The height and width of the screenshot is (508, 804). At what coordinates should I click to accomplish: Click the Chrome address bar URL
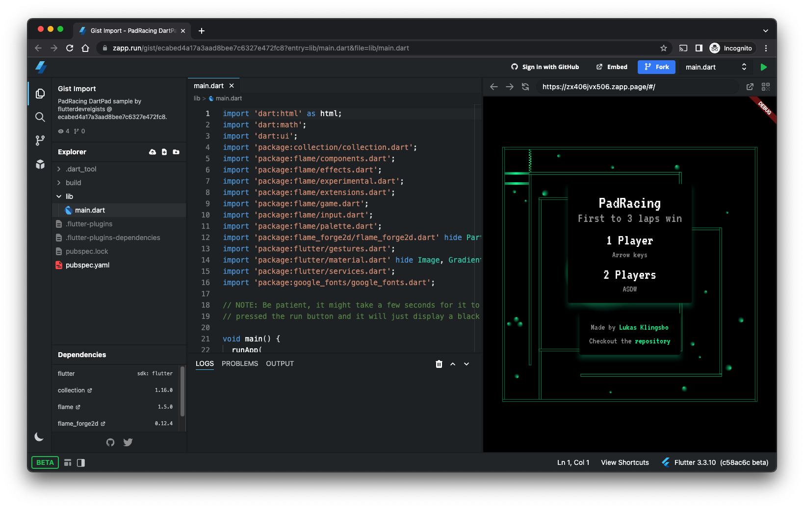261,48
